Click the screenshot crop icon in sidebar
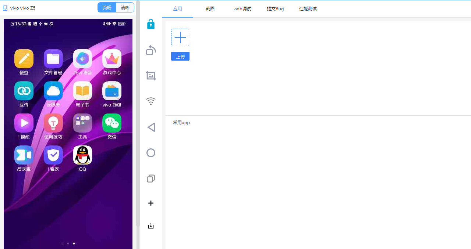Viewport: 471px width, 249px height. (151, 76)
